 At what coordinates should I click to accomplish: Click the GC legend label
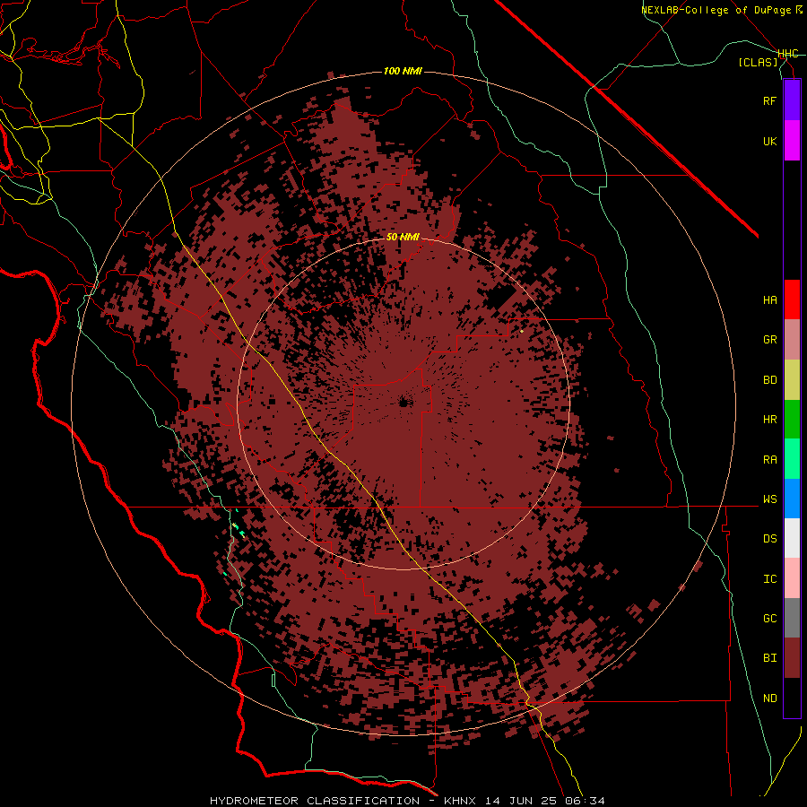pyautogui.click(x=769, y=618)
